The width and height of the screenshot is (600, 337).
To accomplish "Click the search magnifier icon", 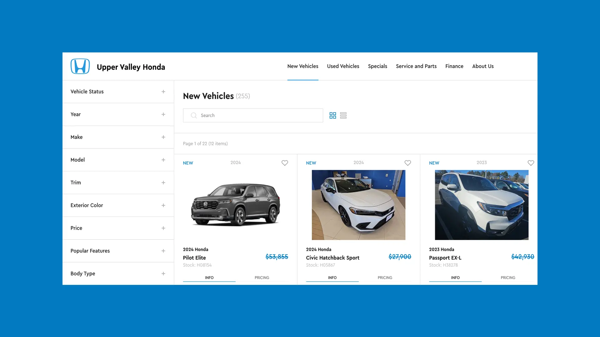I will [x=194, y=115].
